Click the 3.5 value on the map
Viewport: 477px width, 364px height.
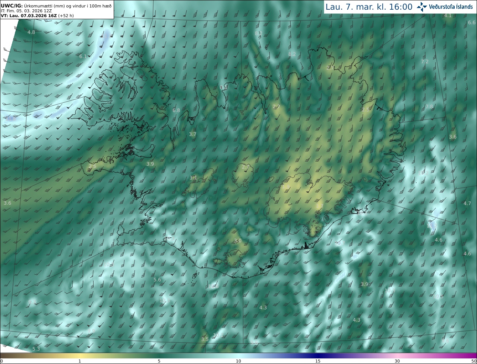click(205, 339)
